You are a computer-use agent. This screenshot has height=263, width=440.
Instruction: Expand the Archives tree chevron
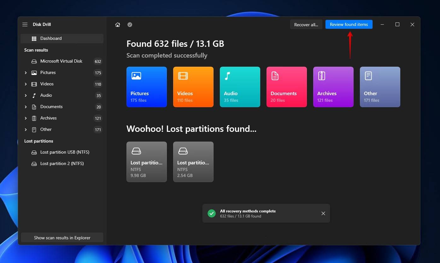pos(26,118)
